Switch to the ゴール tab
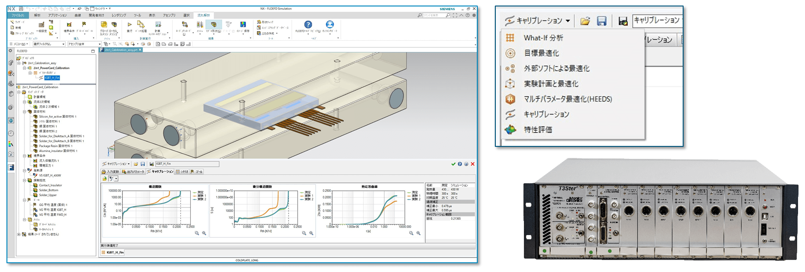 (197, 171)
